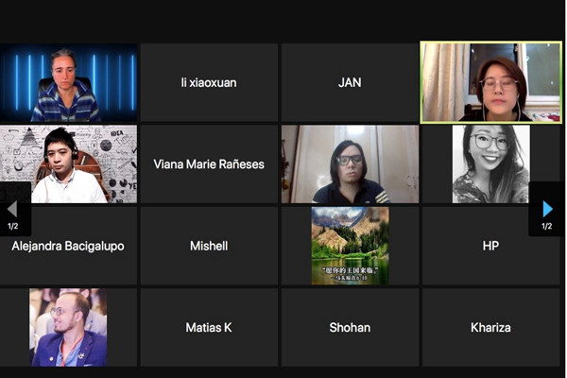
Task: Select Alejandra Bacigalupo participant tile
Action: coord(68,246)
